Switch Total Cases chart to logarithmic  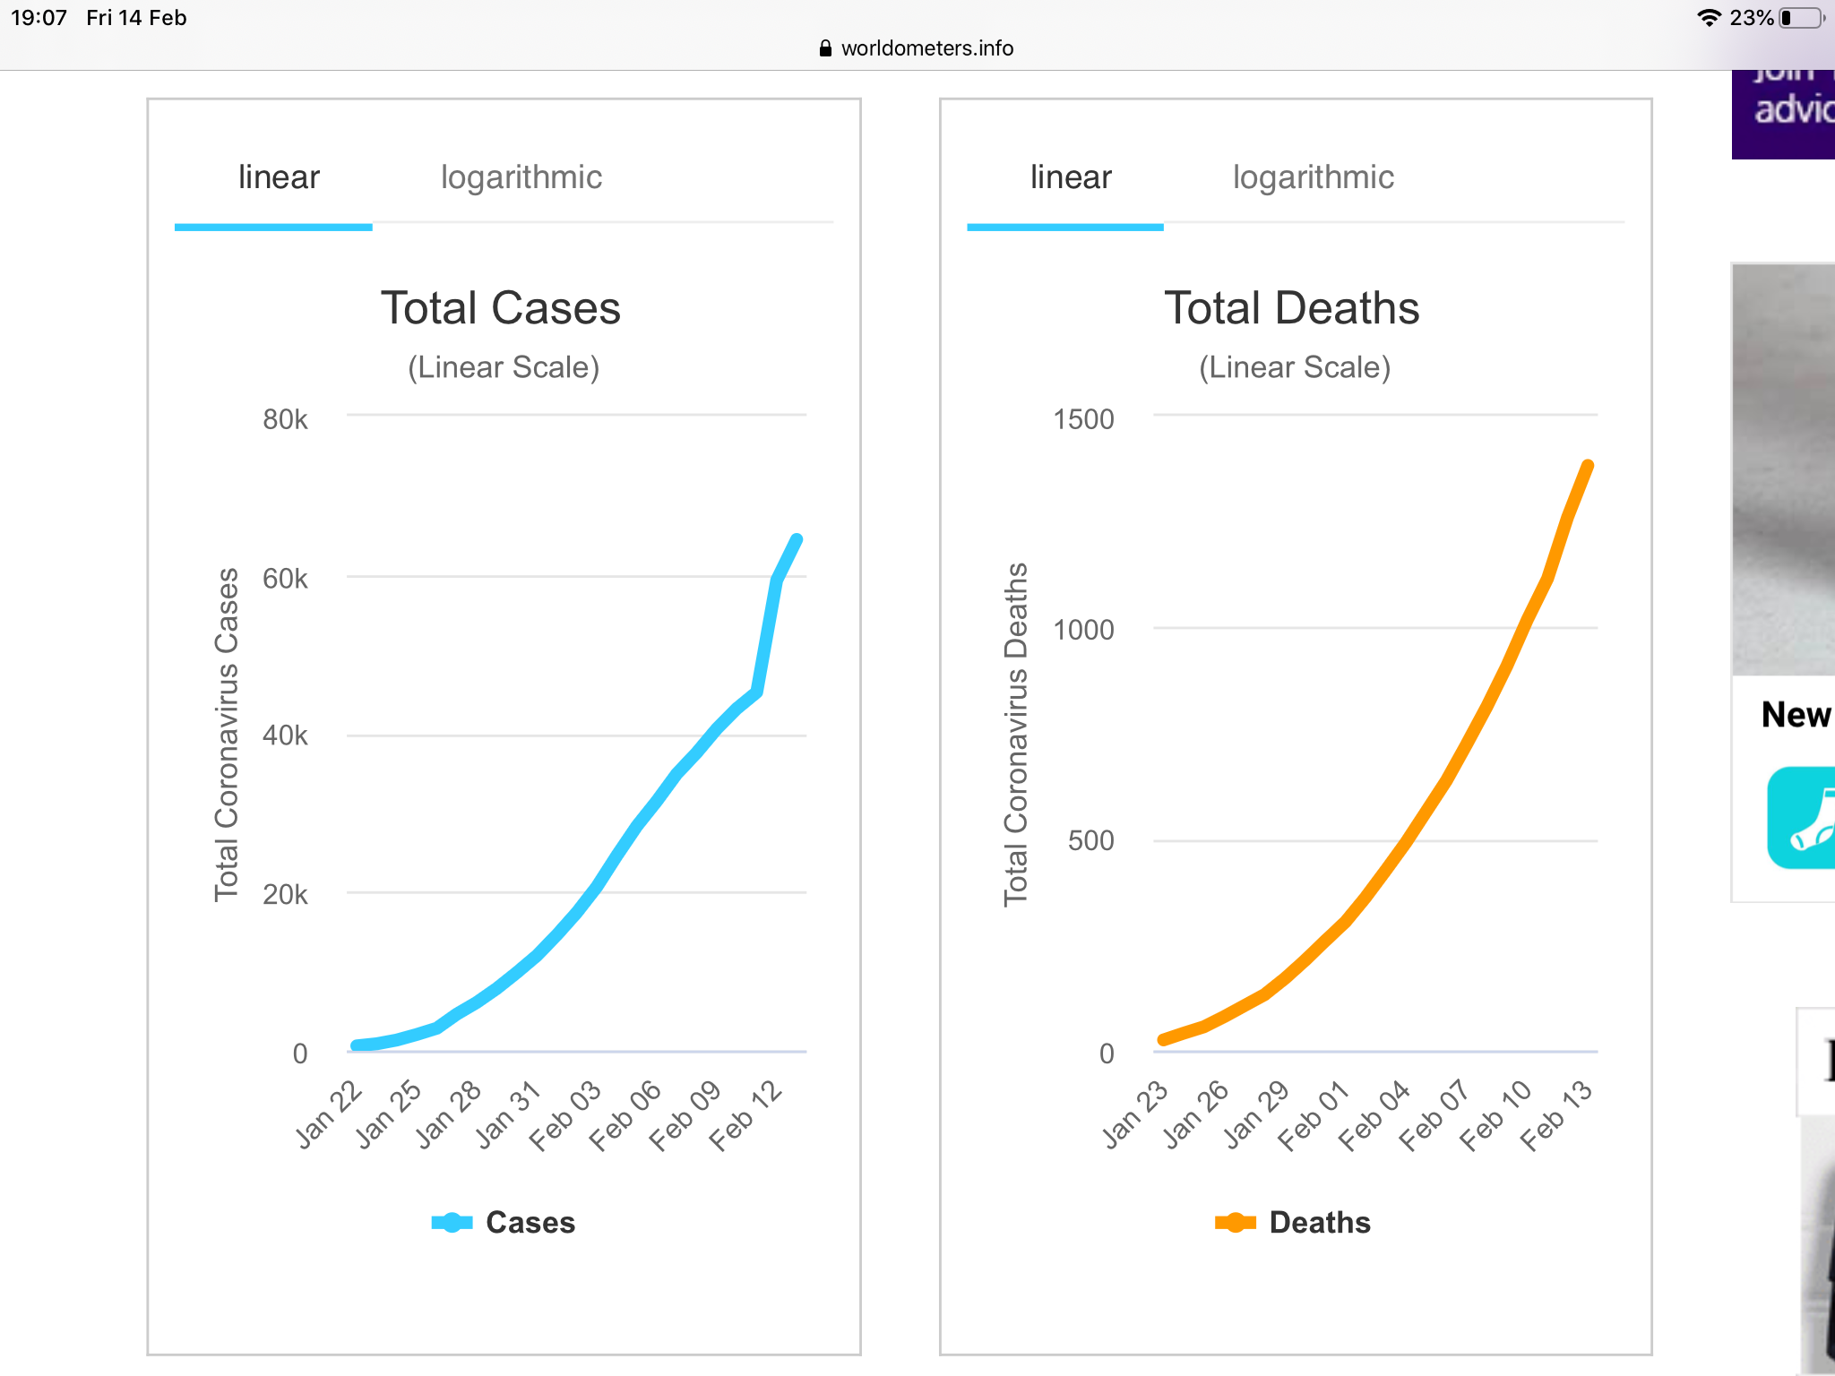click(521, 177)
